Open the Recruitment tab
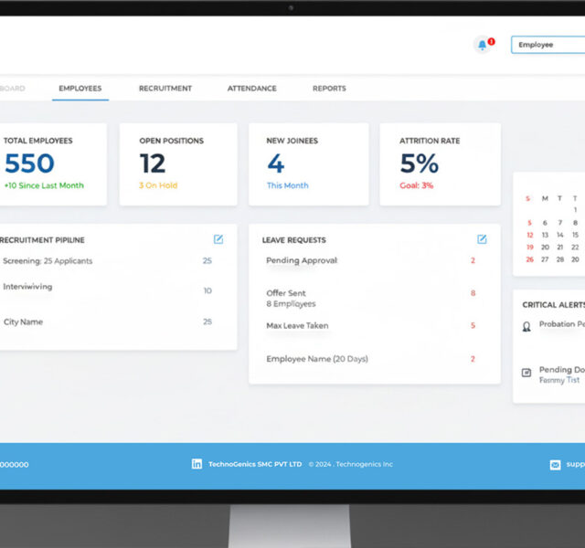 point(165,89)
